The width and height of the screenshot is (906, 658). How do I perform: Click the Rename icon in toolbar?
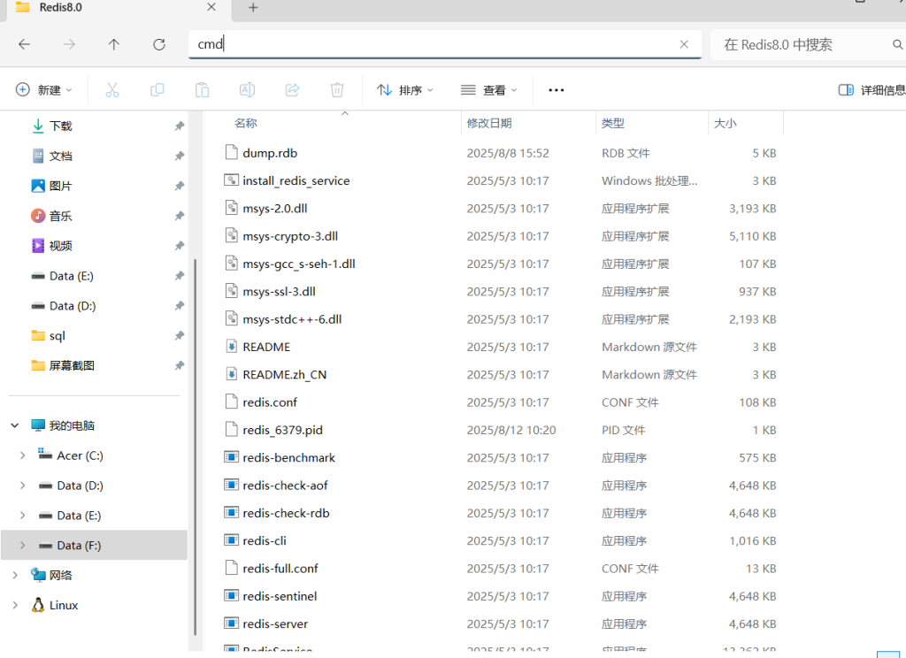(x=248, y=89)
